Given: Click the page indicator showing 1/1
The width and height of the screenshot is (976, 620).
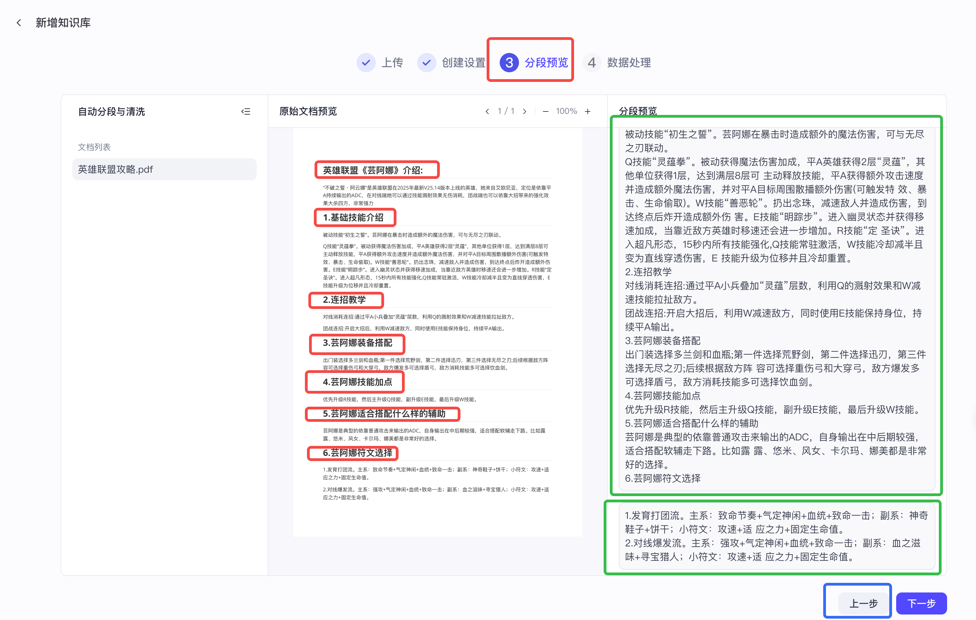Looking at the screenshot, I should coord(506,111).
